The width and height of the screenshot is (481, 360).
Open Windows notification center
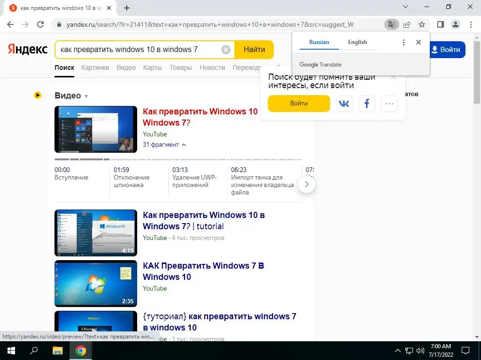click(x=465, y=351)
